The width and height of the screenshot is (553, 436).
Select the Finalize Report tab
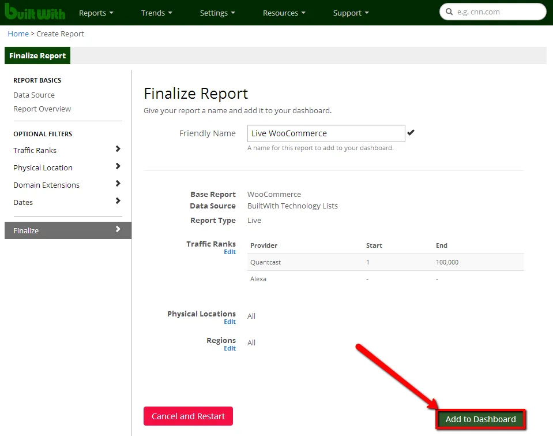[37, 55]
